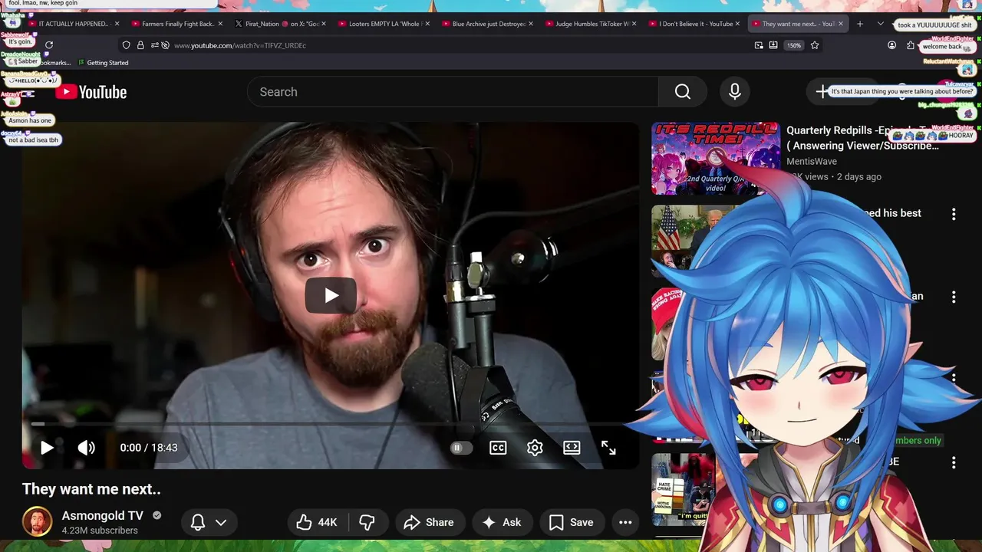The width and height of the screenshot is (982, 552).
Task: Open the 'Getting Started' bookmark
Action: 101,63
